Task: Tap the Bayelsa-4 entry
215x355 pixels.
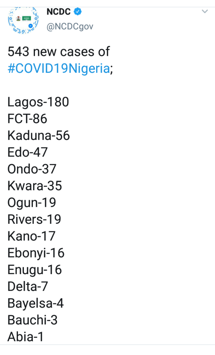Action: point(36,303)
